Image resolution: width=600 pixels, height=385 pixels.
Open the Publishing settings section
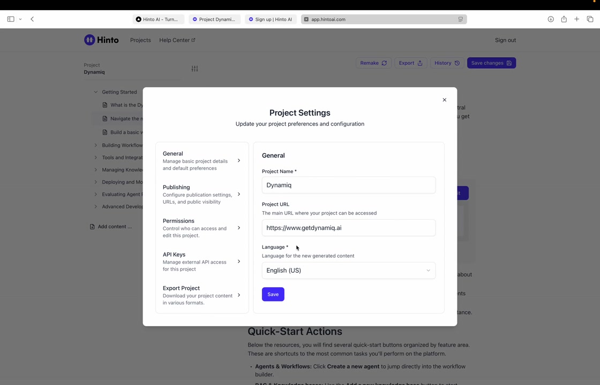tap(201, 194)
